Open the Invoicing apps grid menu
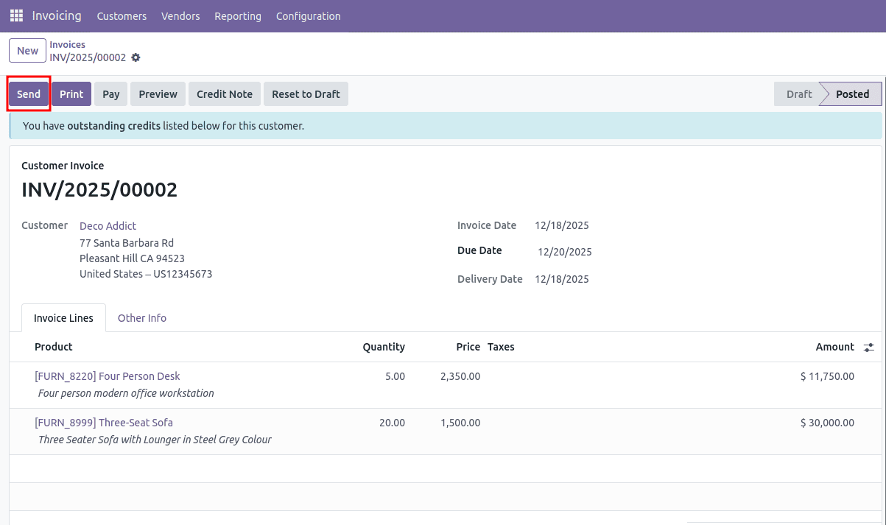The height and width of the screenshot is (525, 886). [x=15, y=15]
